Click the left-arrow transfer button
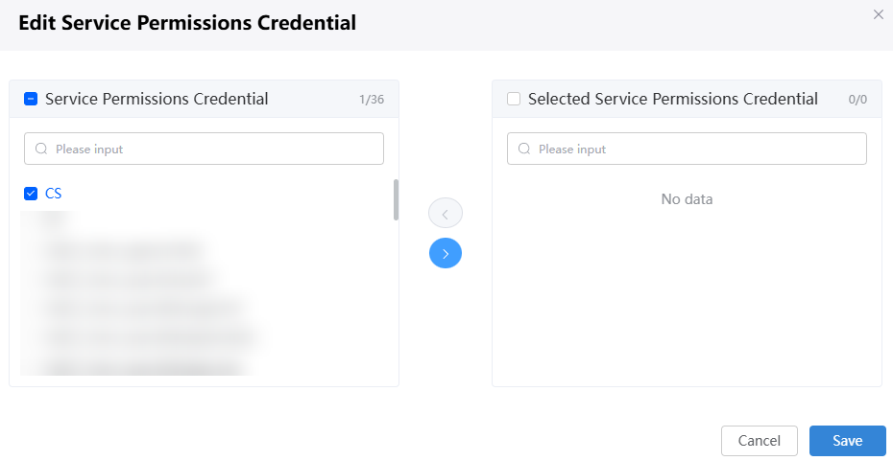Viewport: 893px width, 461px height. click(446, 214)
